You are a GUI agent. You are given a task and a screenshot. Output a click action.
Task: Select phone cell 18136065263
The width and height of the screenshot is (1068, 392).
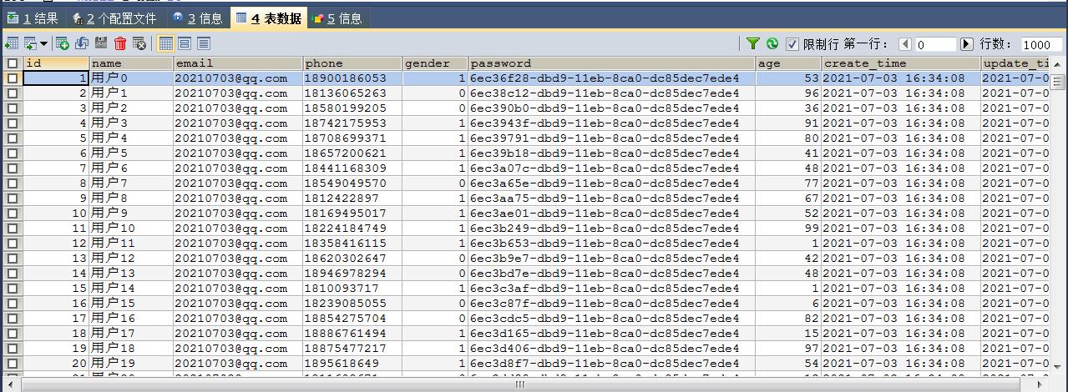point(352,93)
